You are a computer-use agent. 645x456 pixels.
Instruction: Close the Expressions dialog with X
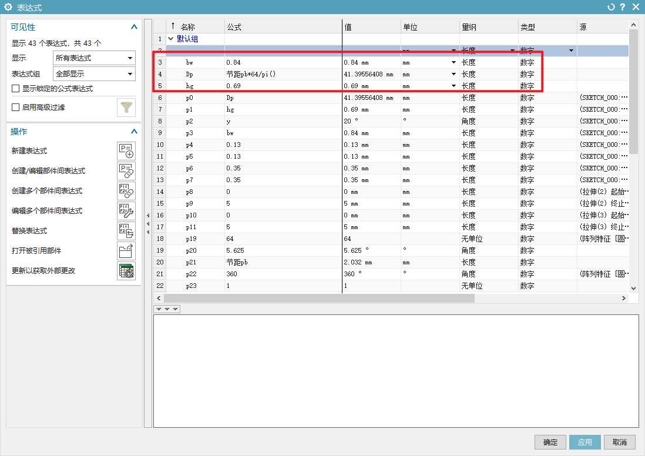(x=636, y=7)
